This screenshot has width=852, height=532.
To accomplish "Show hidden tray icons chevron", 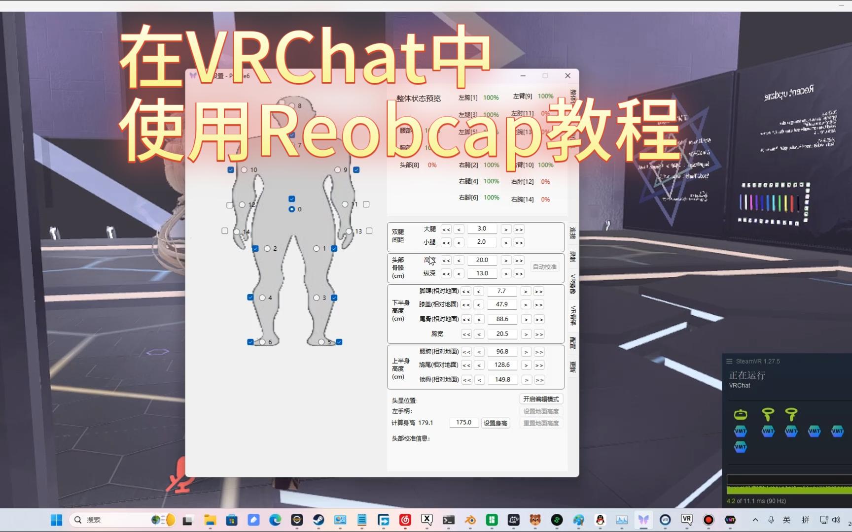I will (755, 520).
